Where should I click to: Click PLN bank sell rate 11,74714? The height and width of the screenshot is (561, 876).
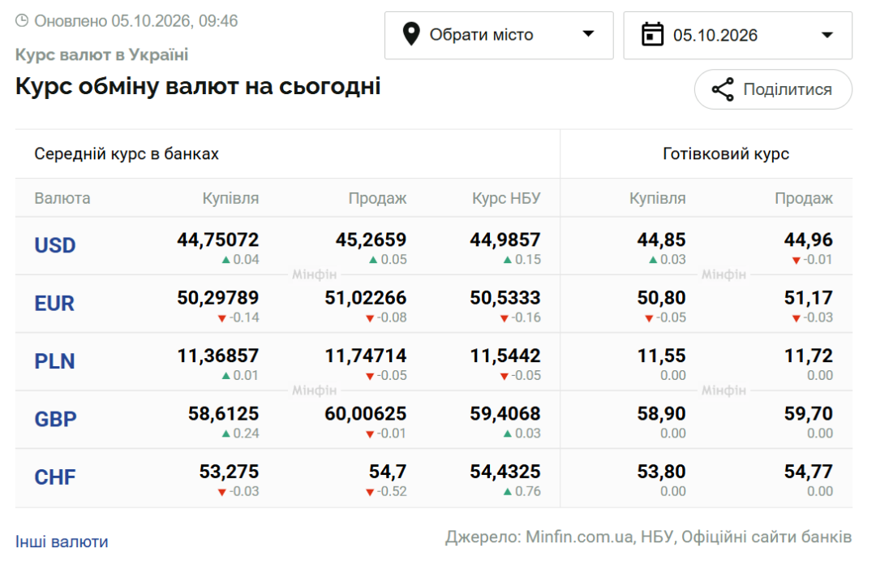365,356
